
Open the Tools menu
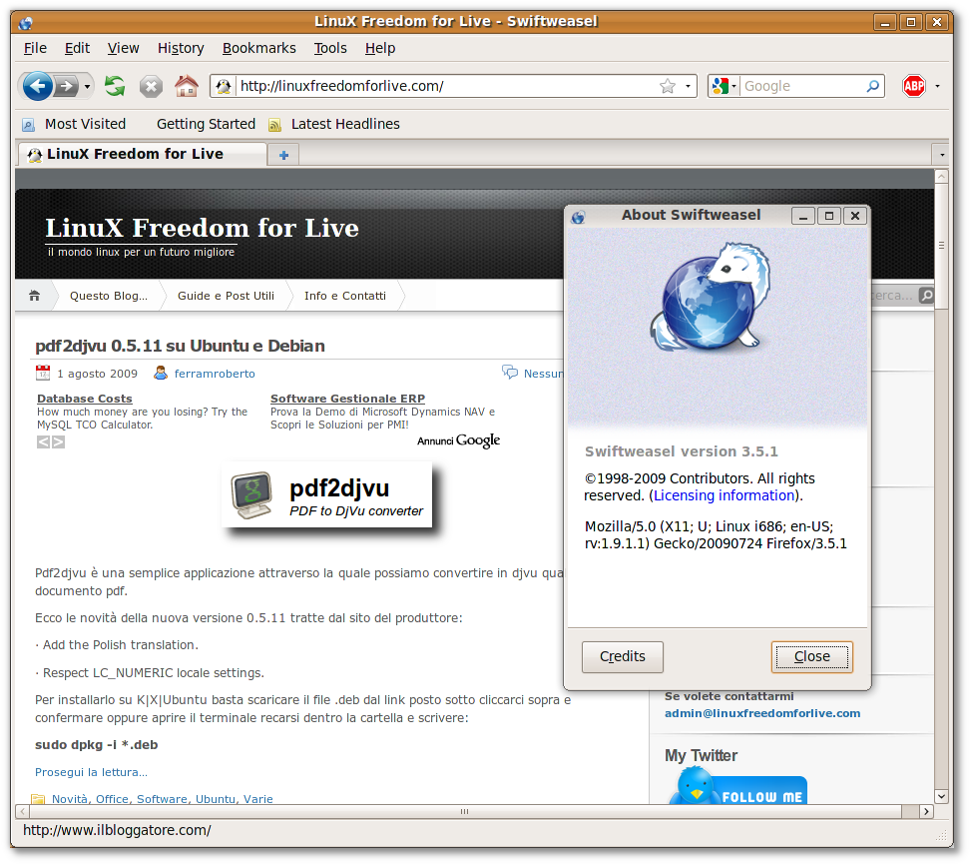tap(330, 48)
